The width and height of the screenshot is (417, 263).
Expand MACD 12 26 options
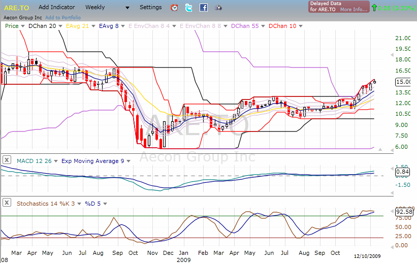click(x=56, y=161)
